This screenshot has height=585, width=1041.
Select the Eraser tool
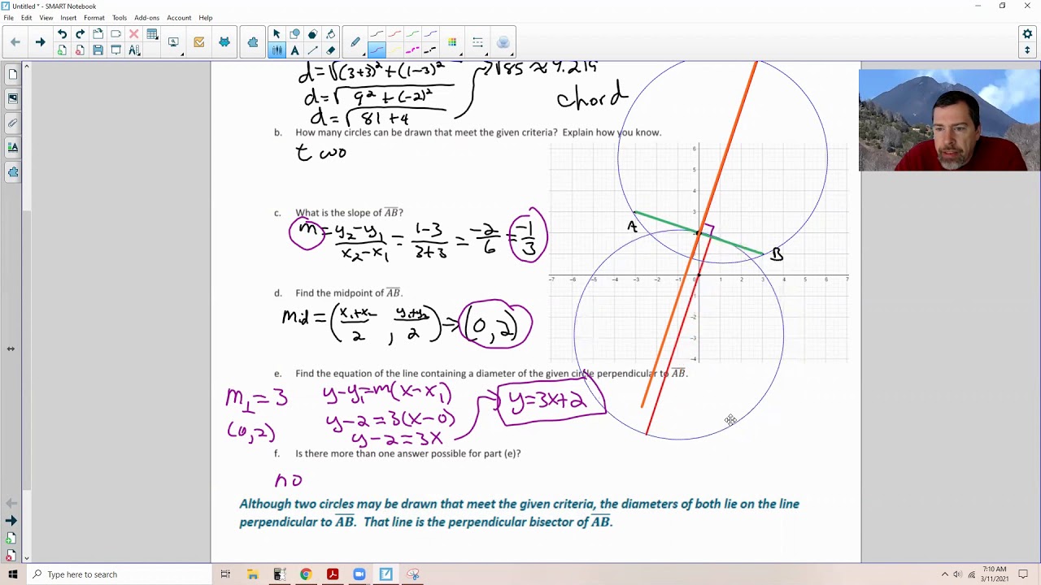coord(330,50)
